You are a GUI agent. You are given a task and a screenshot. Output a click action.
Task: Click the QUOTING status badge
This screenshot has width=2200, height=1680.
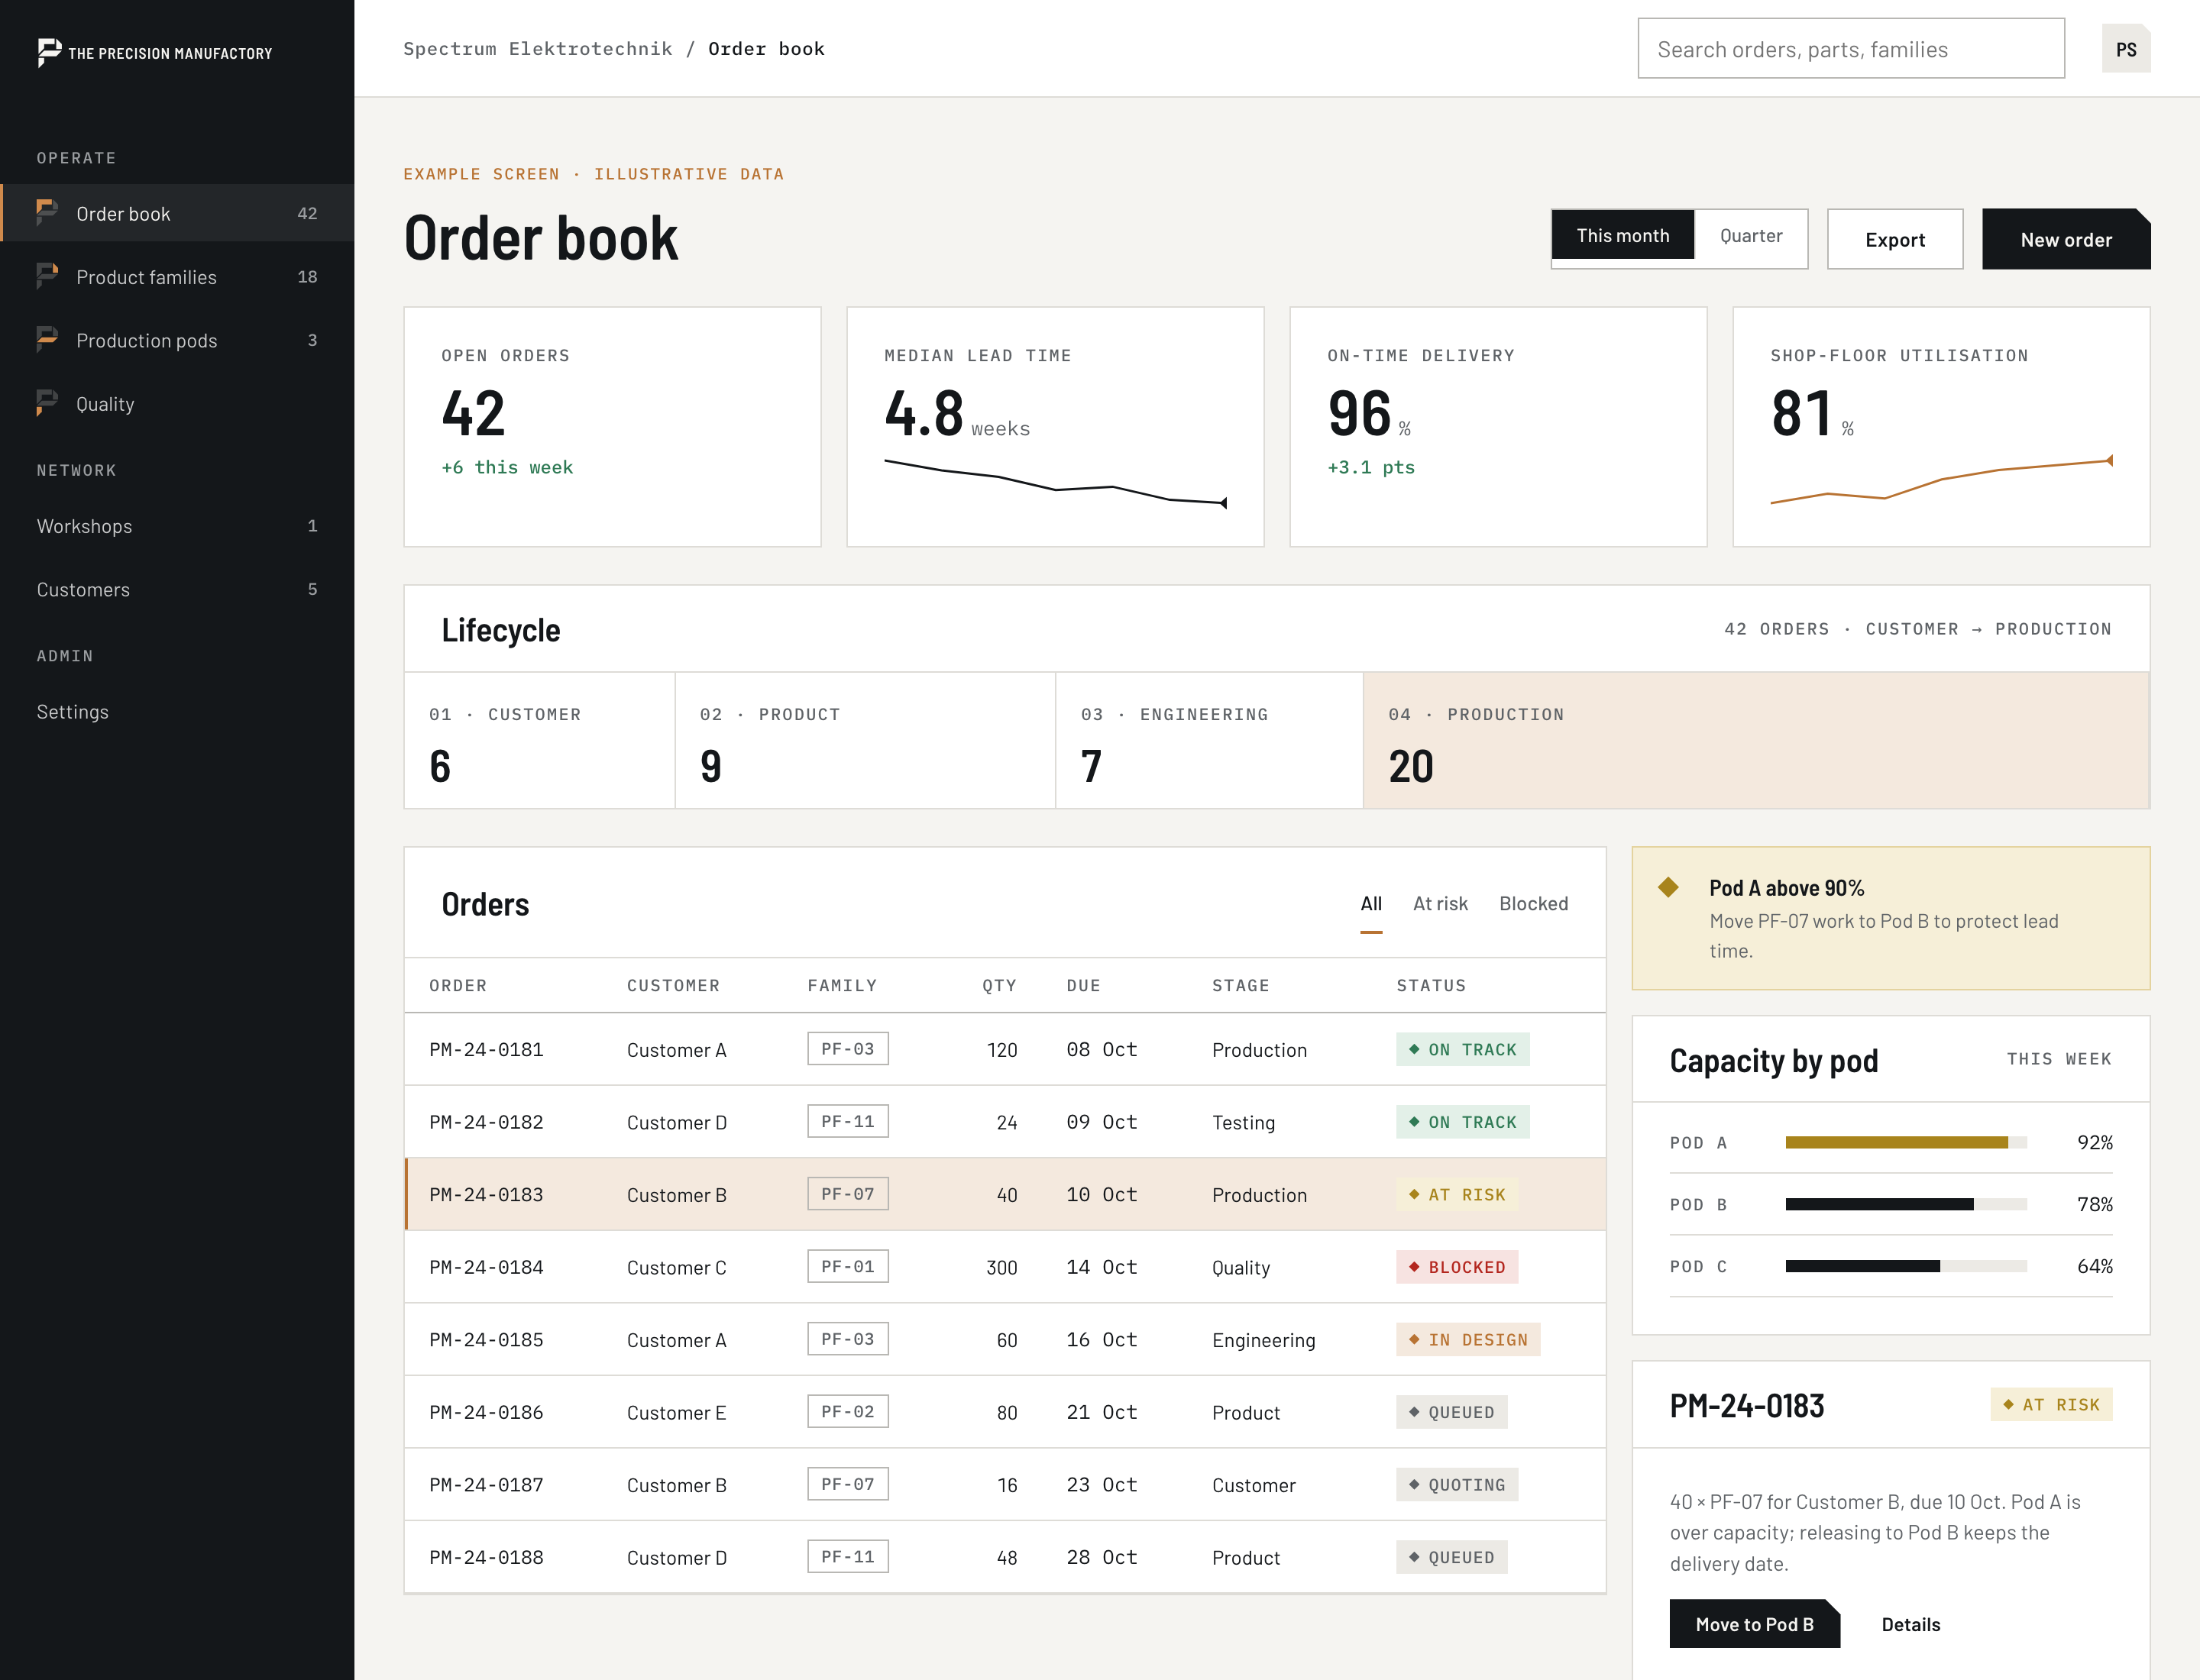[1457, 1485]
